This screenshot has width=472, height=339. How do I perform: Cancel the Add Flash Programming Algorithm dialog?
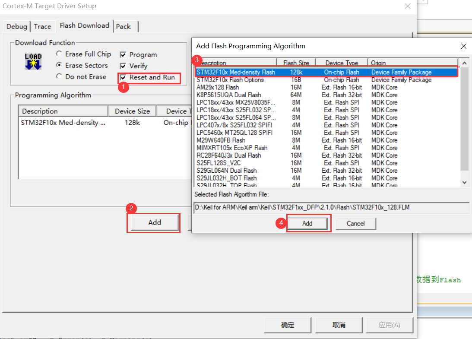(x=355, y=223)
